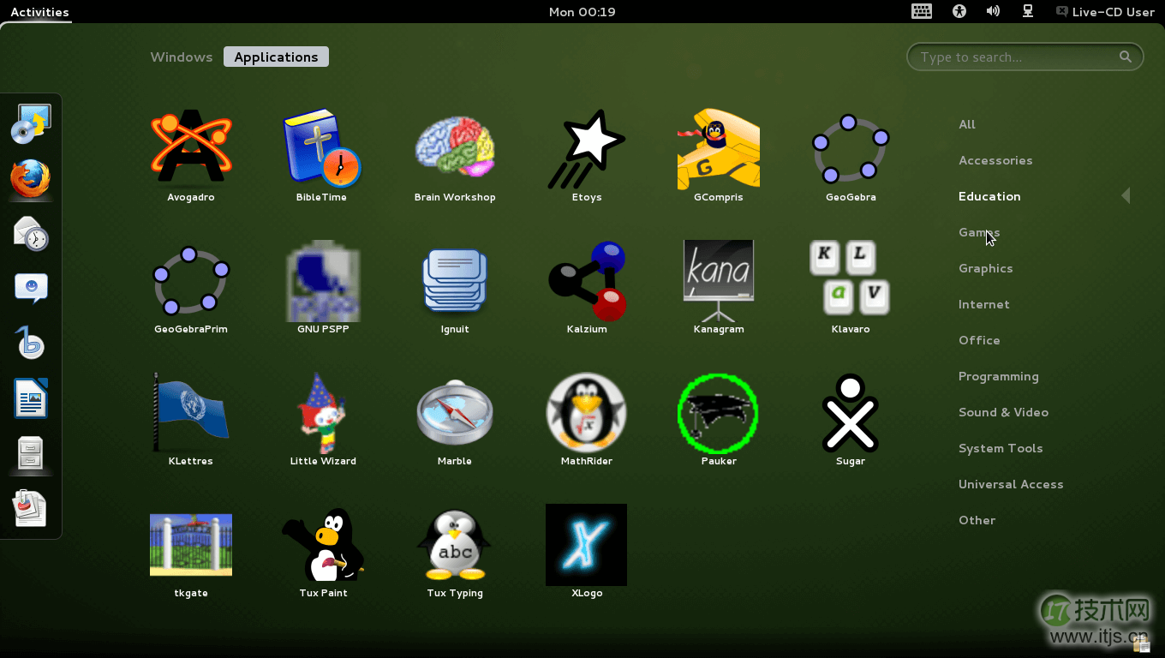Open Little Wizard
This screenshot has width=1165, height=658.
point(322,418)
